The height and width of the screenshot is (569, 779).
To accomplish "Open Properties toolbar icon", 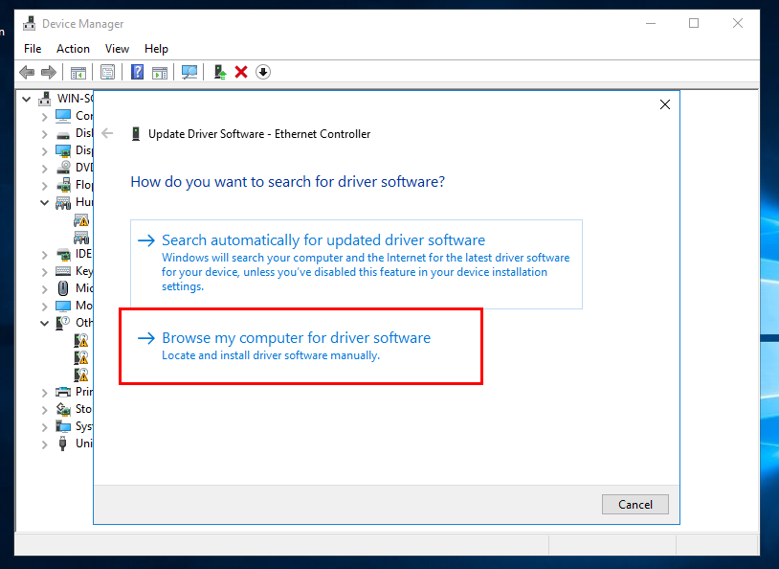I will click(x=107, y=73).
